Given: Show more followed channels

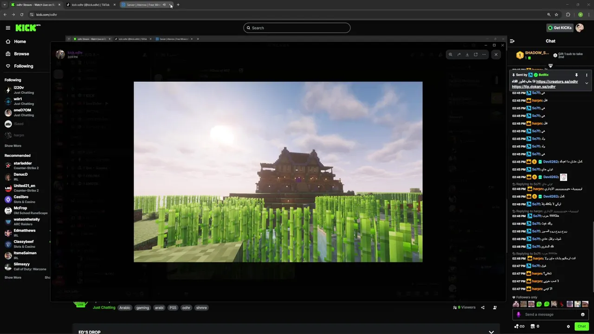Looking at the screenshot, I should click(13, 146).
